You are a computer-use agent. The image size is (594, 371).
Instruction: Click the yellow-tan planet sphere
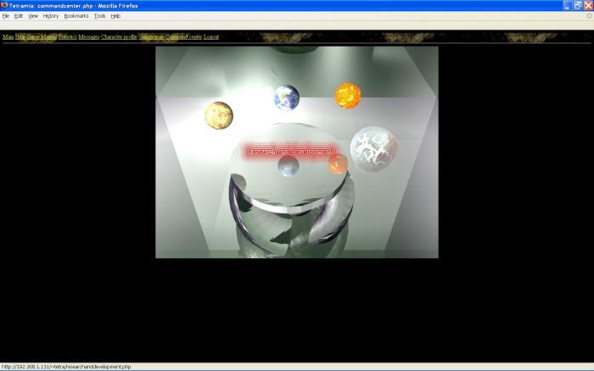coord(219,115)
